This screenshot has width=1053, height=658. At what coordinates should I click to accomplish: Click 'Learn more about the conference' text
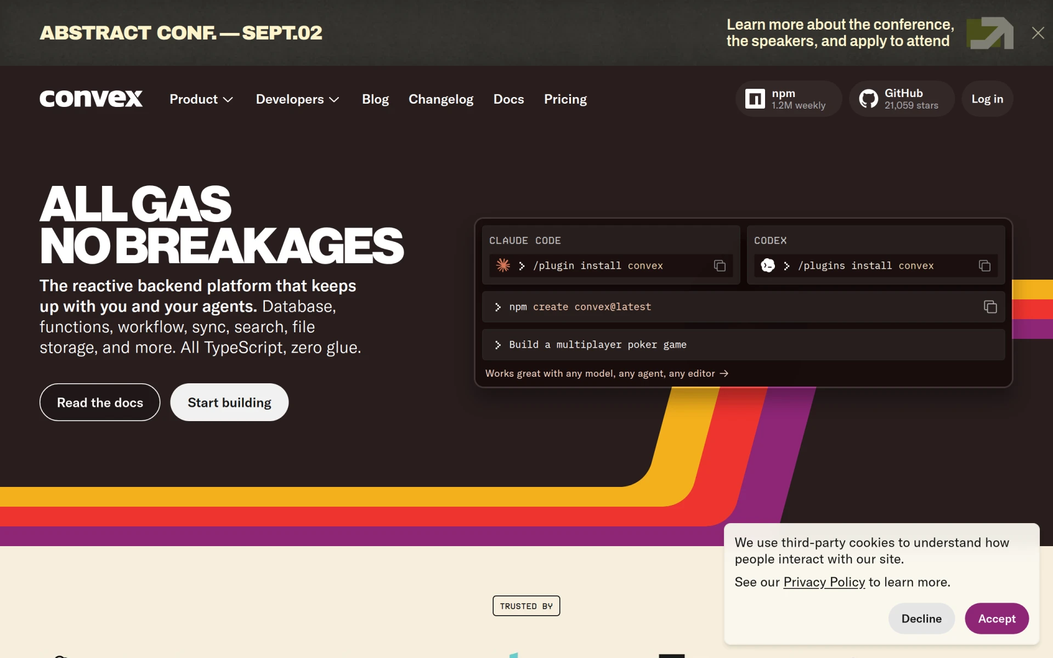click(840, 33)
